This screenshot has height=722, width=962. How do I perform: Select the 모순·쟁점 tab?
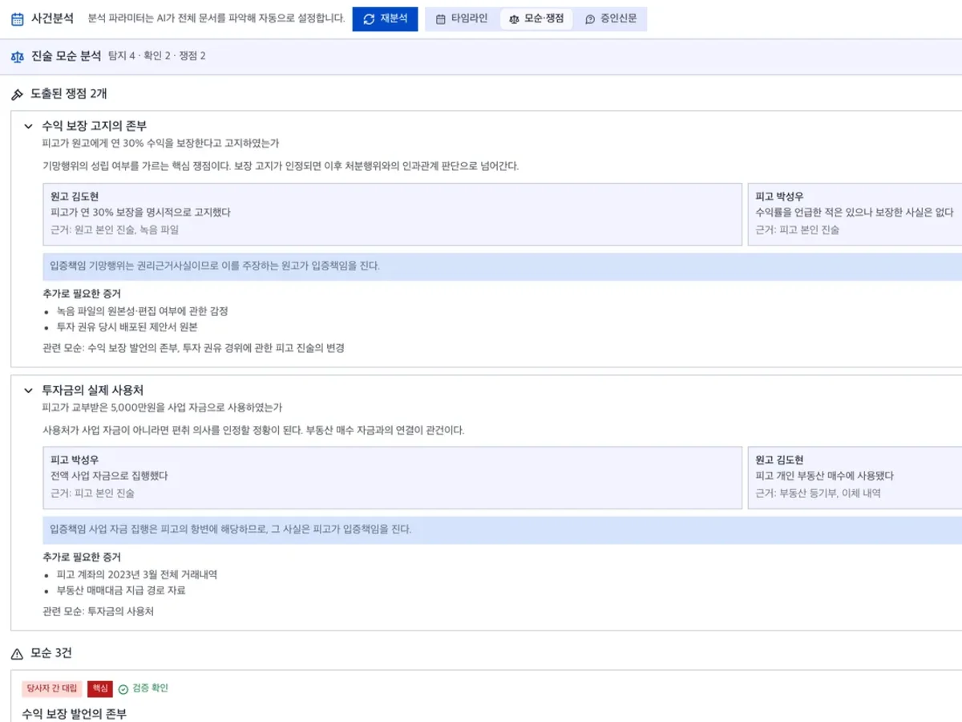point(536,18)
